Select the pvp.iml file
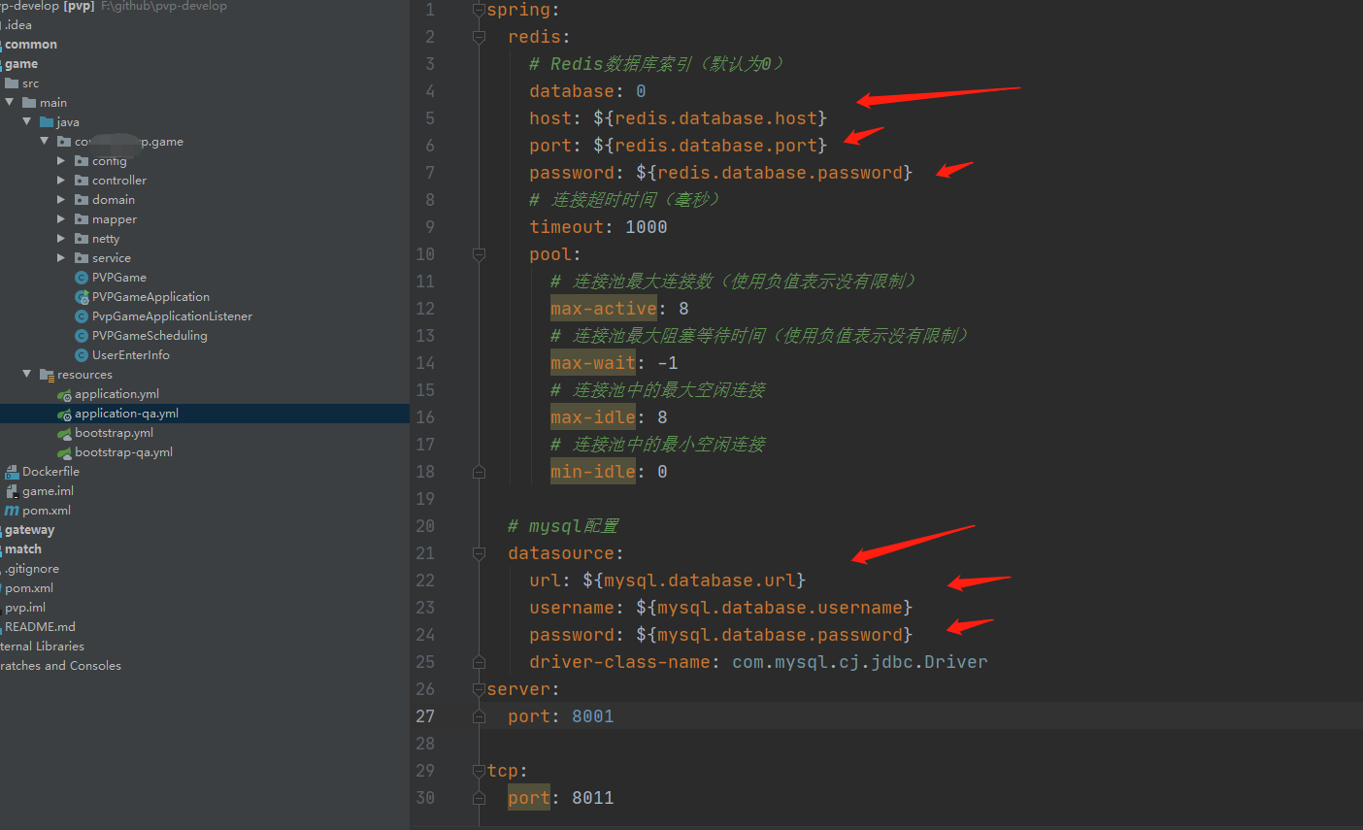 [25, 608]
